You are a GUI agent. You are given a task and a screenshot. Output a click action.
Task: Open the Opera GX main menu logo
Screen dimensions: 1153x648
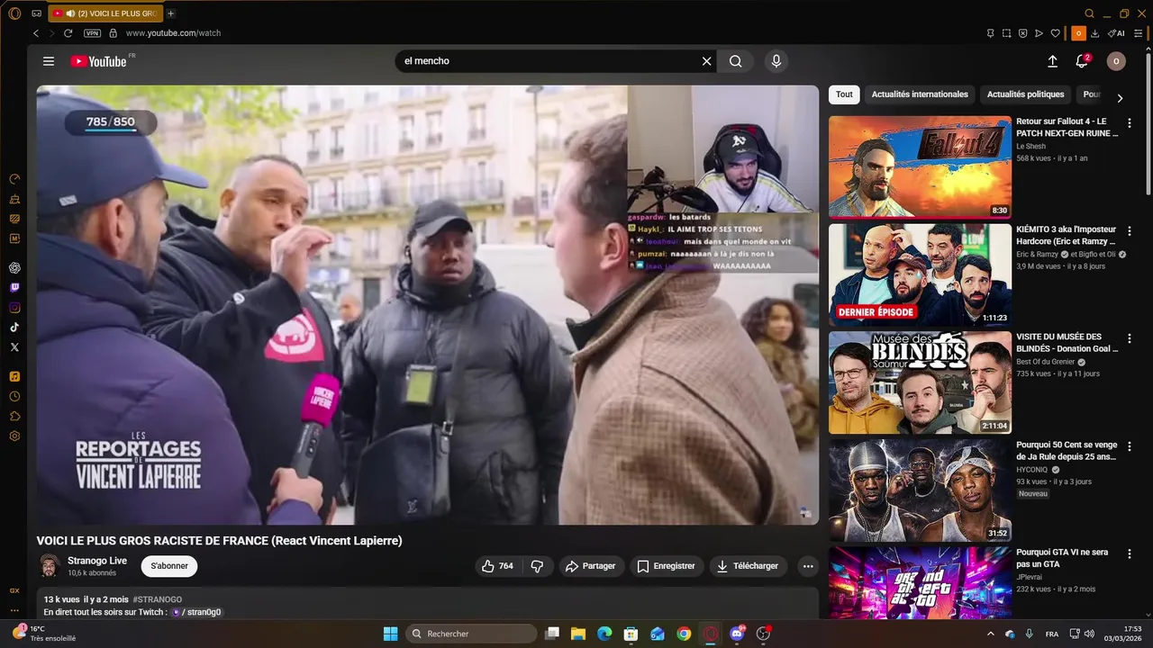14,13
